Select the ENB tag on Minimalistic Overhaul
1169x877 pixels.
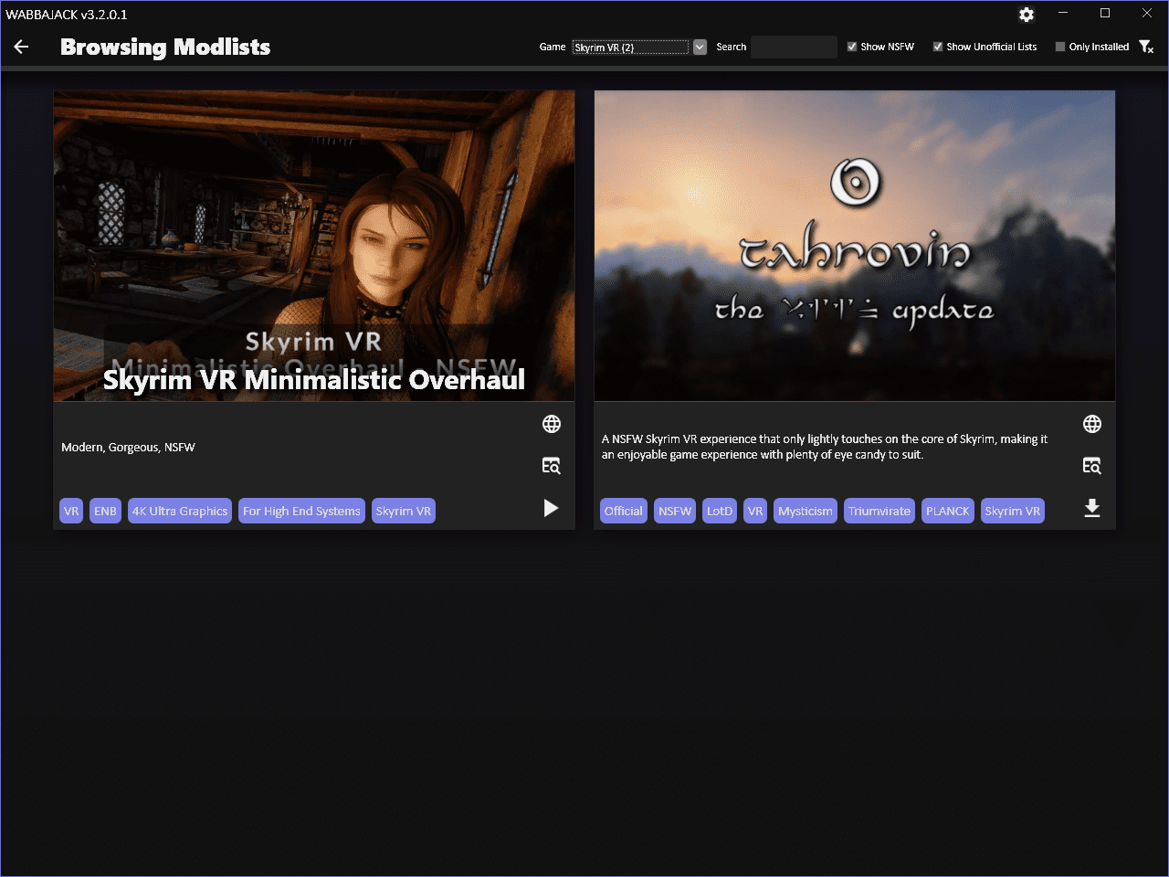[105, 511]
